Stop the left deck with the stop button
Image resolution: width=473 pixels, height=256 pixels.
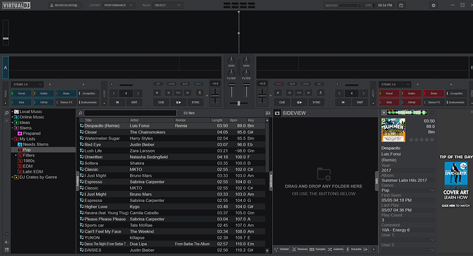click(x=157, y=93)
